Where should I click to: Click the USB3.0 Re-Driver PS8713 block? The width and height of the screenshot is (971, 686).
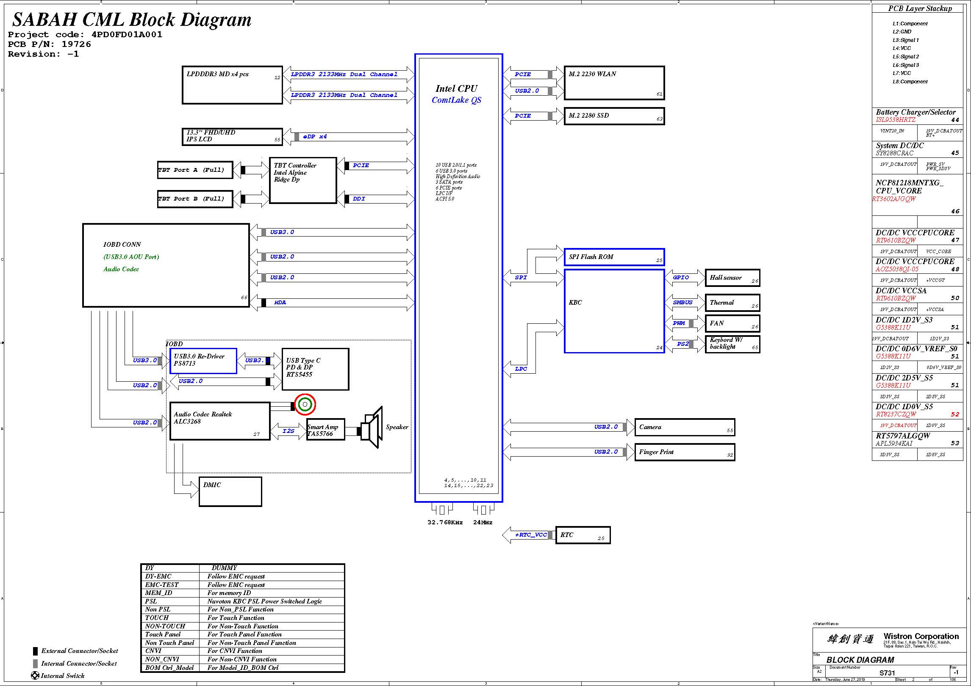click(203, 361)
